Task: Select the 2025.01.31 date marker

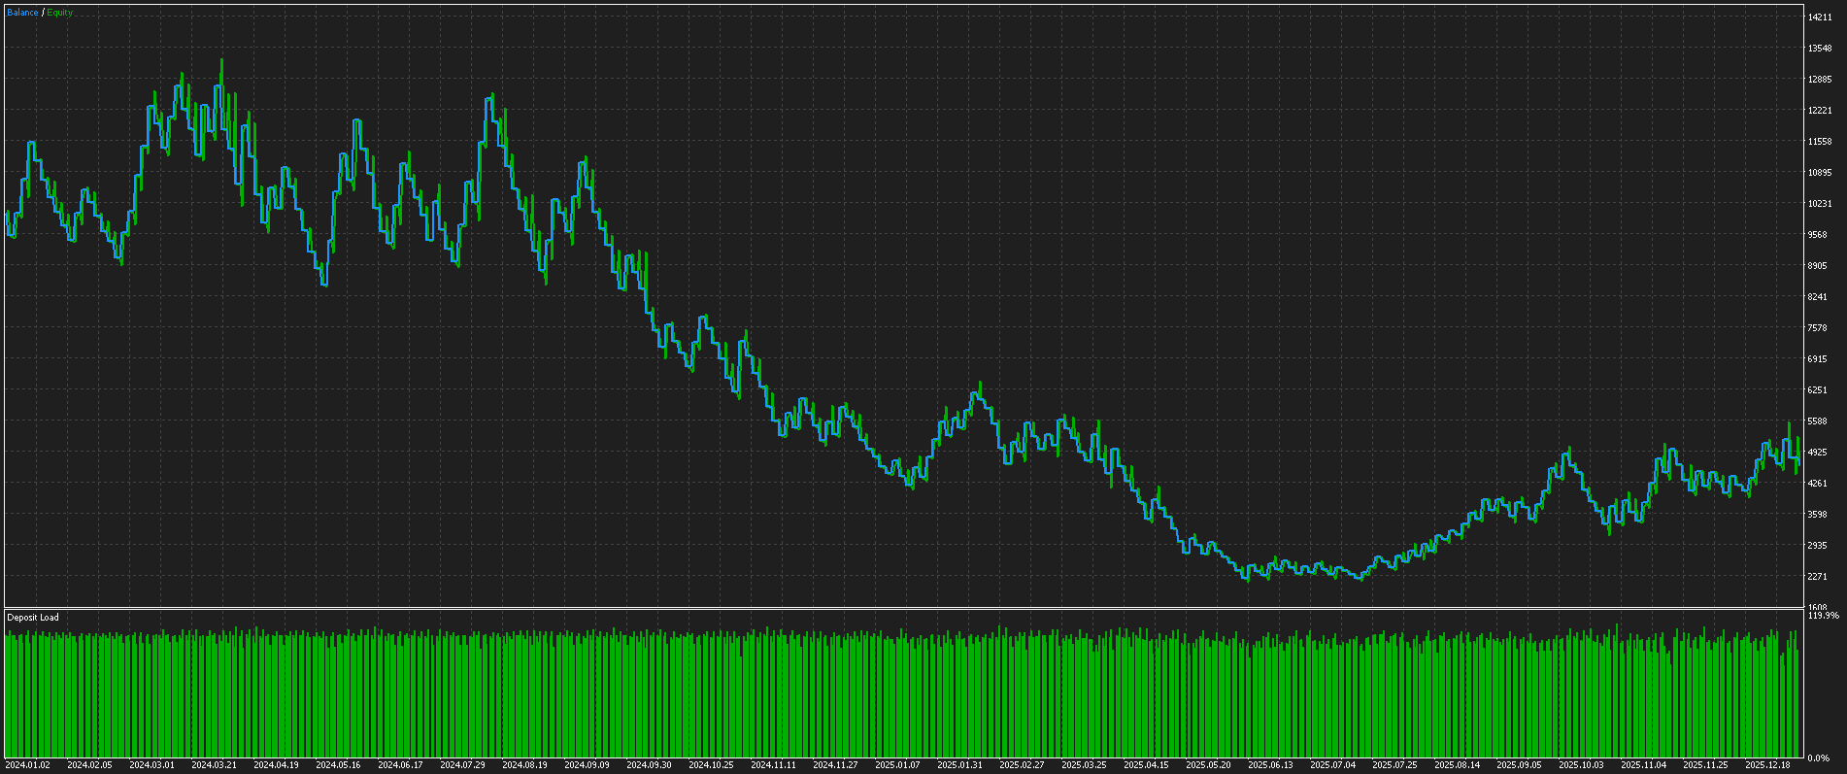Action: pos(959,765)
